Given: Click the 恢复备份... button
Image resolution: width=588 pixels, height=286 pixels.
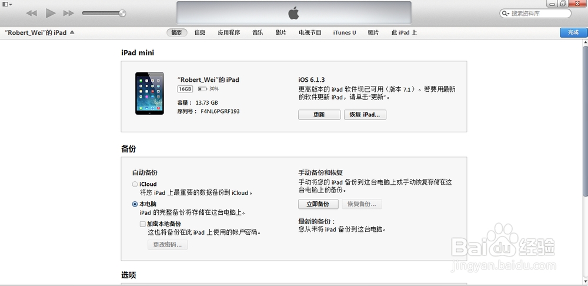Looking at the screenshot, I should click(x=362, y=204).
